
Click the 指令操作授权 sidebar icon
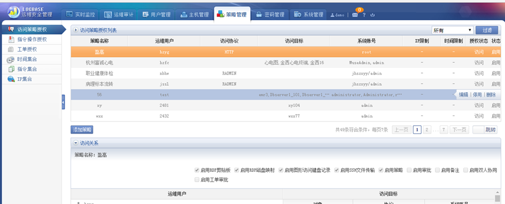point(11,39)
